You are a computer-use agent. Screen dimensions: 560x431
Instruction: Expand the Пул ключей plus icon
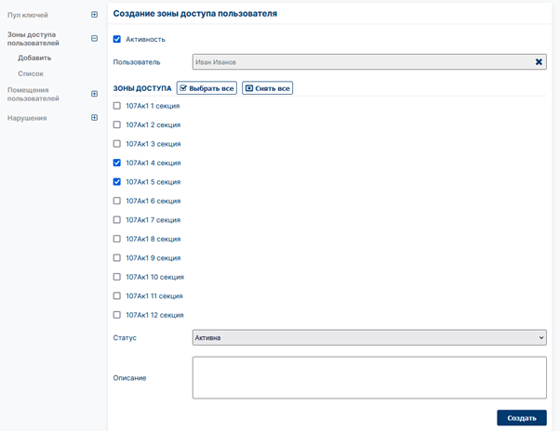tap(94, 15)
